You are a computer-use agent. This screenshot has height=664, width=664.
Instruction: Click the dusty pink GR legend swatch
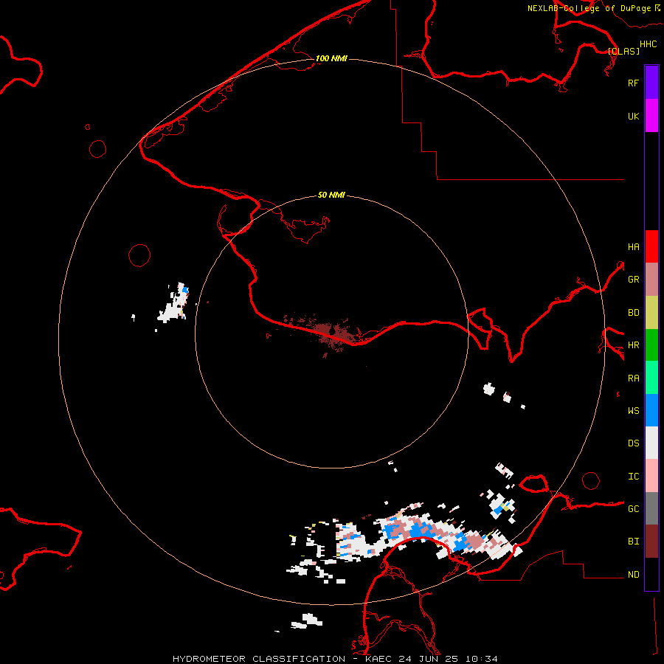click(x=651, y=280)
